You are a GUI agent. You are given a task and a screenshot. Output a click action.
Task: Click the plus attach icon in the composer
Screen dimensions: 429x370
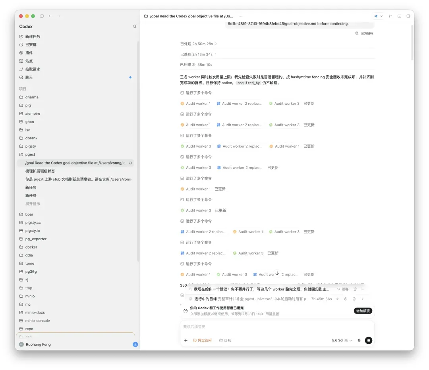[x=186, y=341]
